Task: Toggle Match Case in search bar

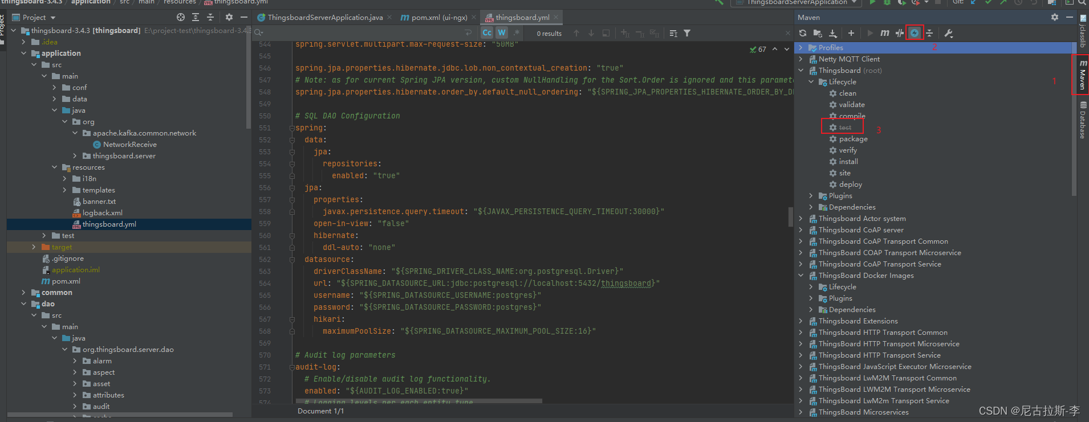Action: point(487,33)
